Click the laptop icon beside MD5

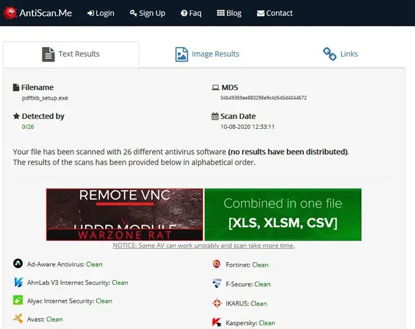pos(215,87)
